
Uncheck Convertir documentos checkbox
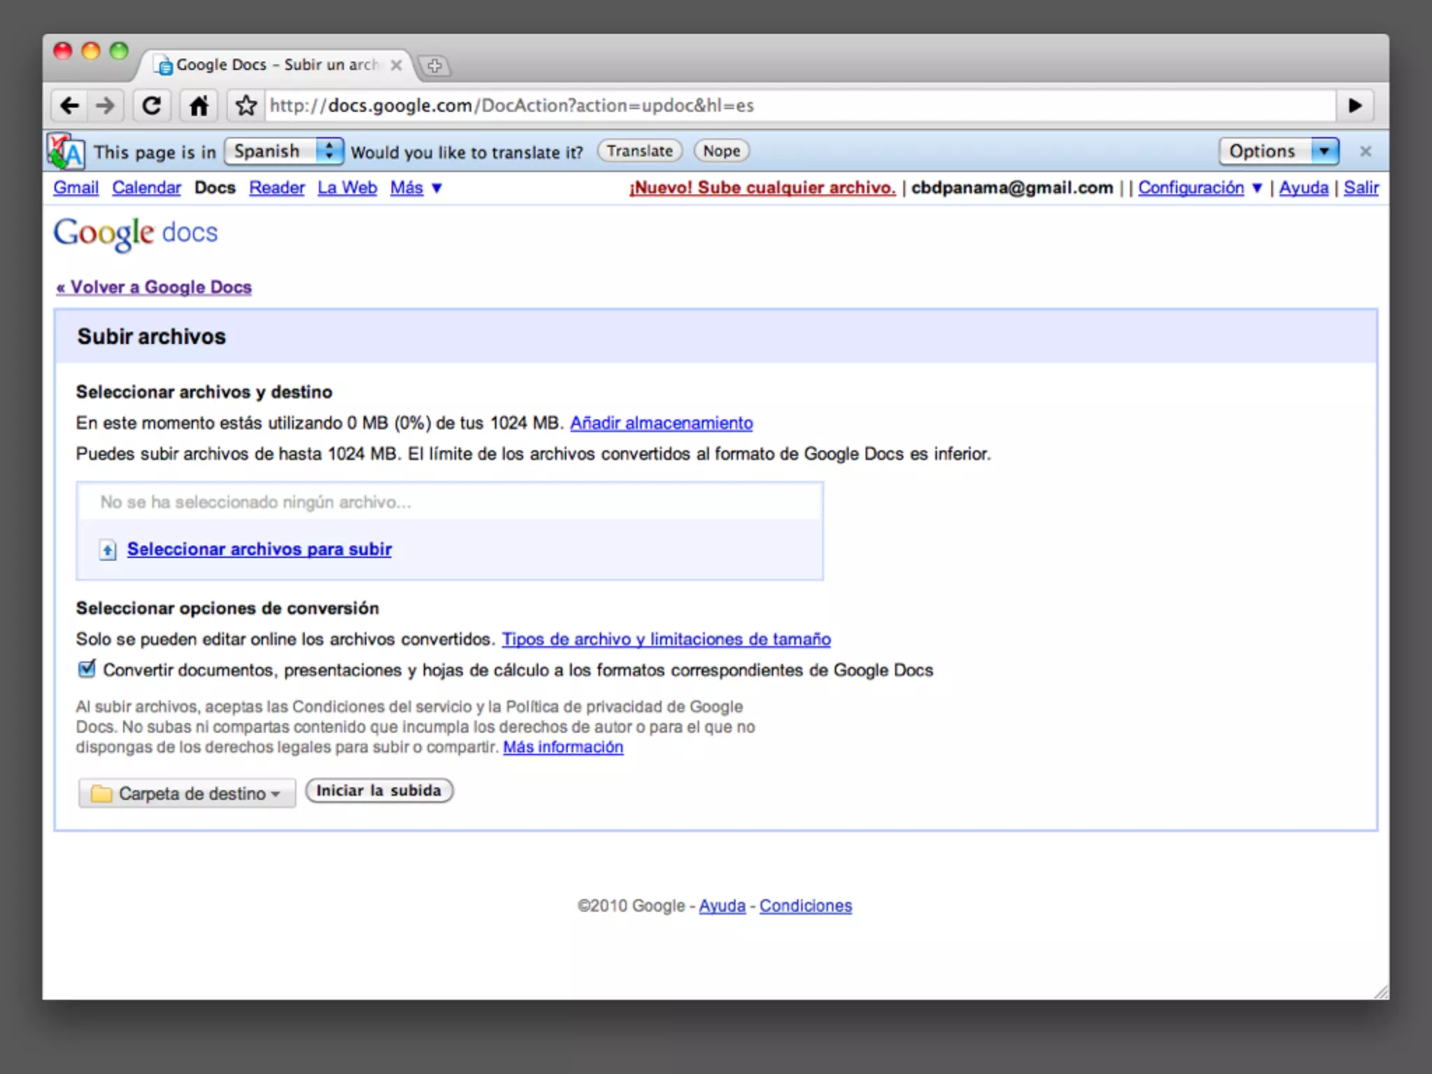(x=87, y=669)
